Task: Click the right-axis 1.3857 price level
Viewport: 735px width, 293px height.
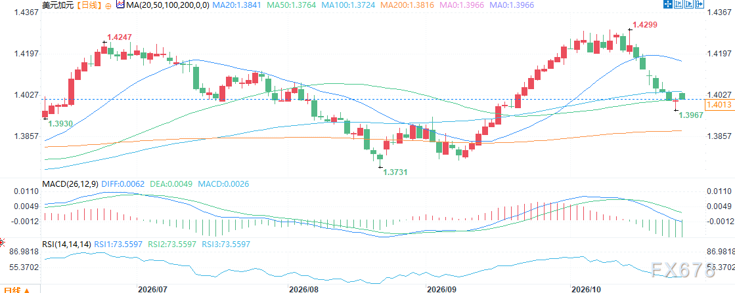Action: click(718, 136)
